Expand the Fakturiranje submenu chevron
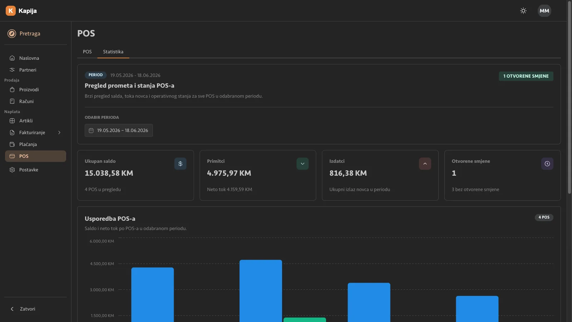This screenshot has height=322, width=572. click(x=59, y=132)
